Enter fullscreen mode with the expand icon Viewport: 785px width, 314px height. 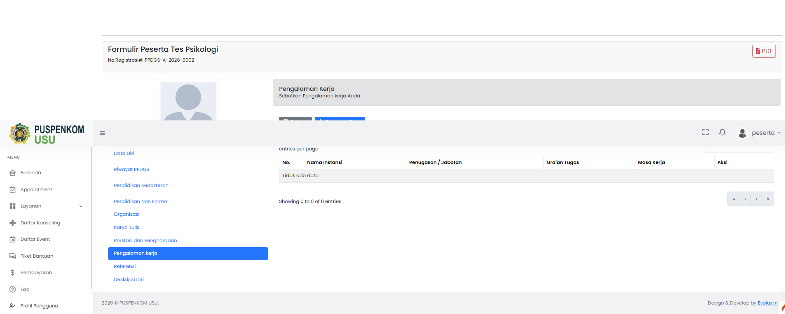pyautogui.click(x=705, y=132)
